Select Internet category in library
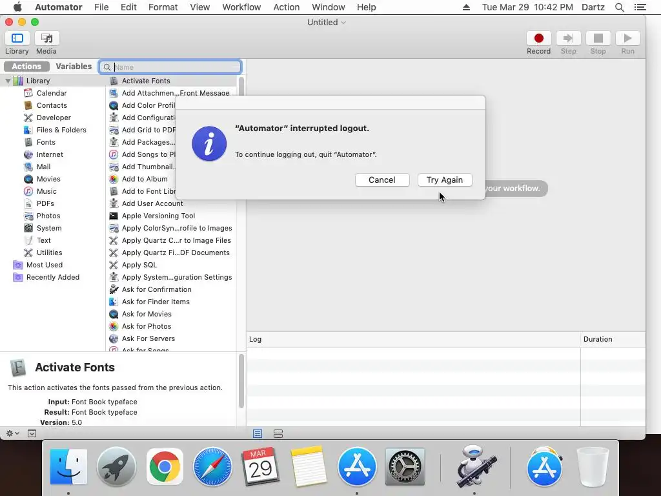This screenshot has width=661, height=496. (49, 154)
